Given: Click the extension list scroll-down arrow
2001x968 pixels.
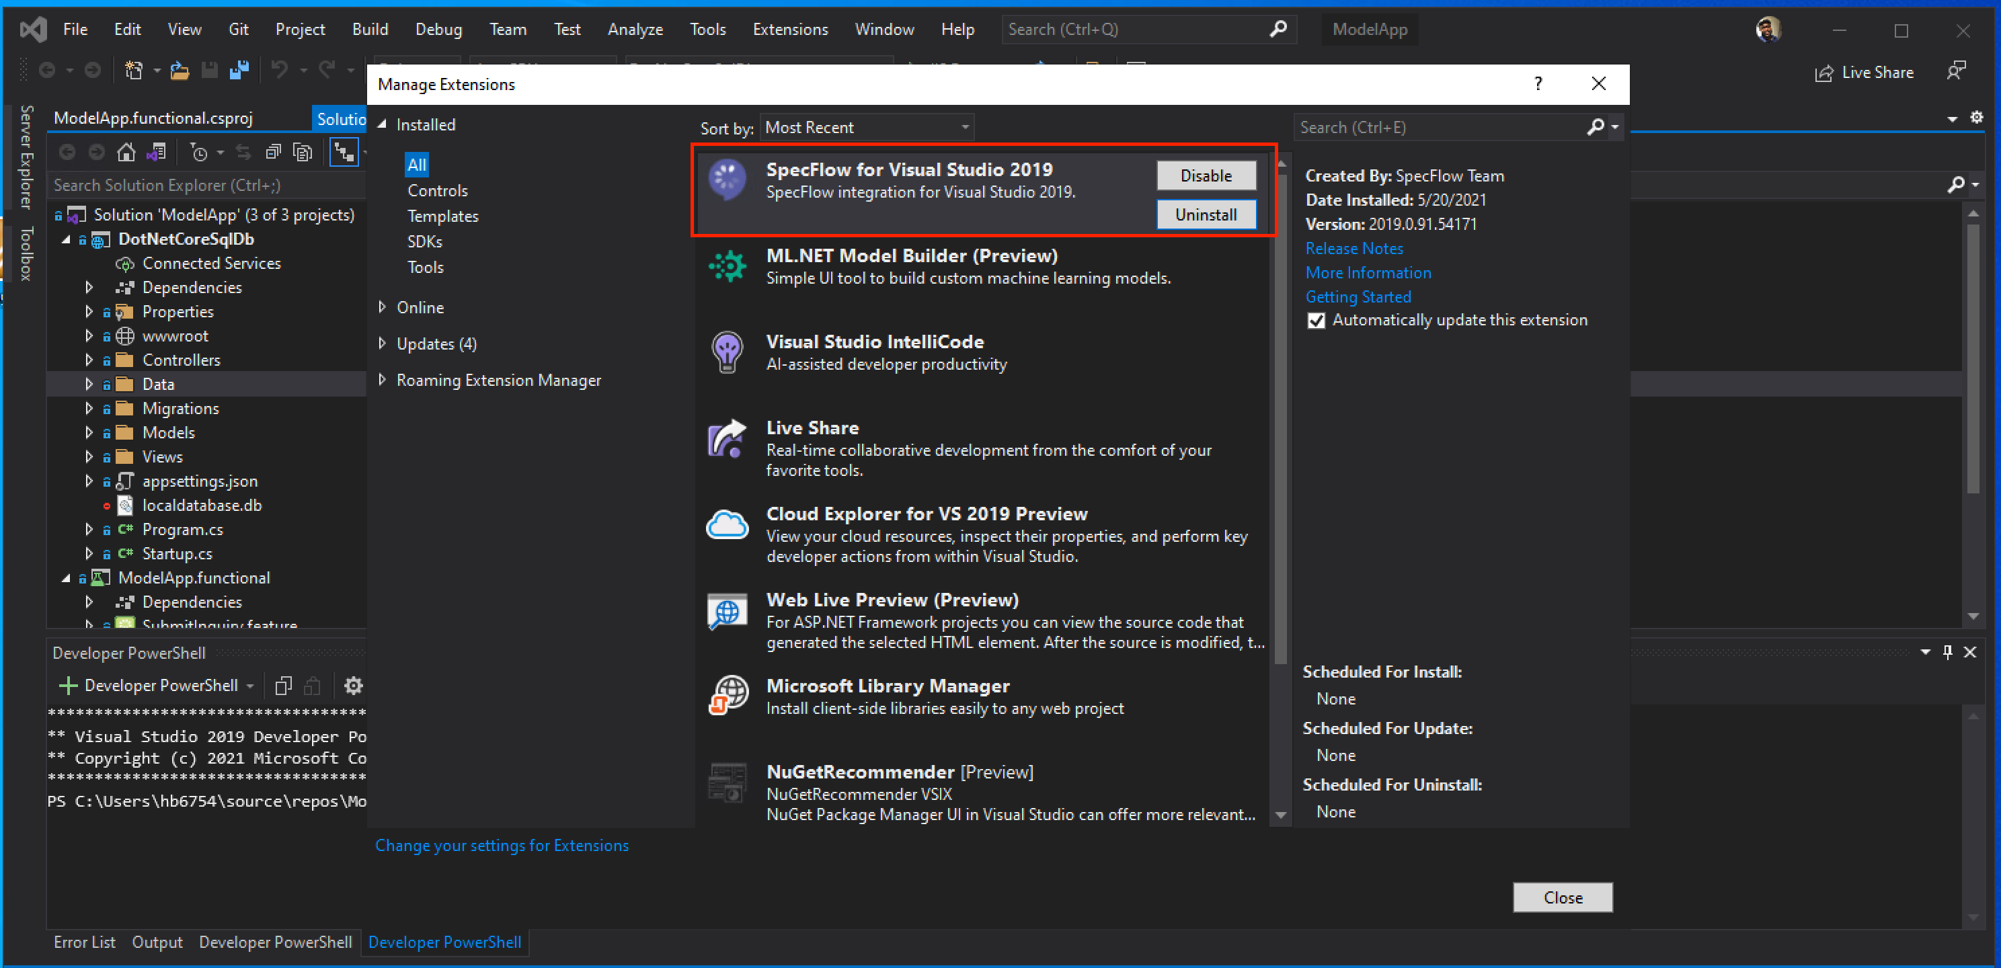Looking at the screenshot, I should point(1281,815).
